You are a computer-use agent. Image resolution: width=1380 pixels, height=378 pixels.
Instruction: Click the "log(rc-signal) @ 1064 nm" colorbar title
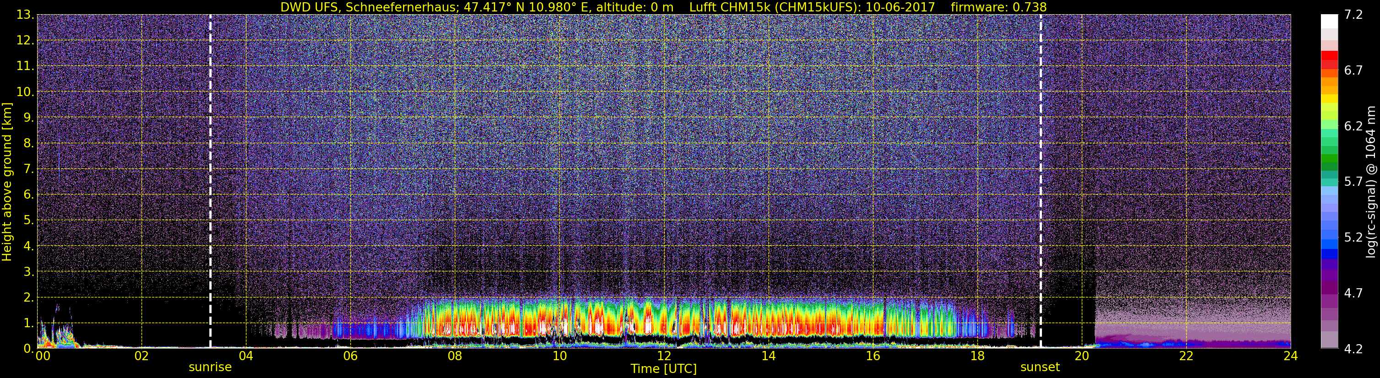pyautogui.click(x=1370, y=182)
